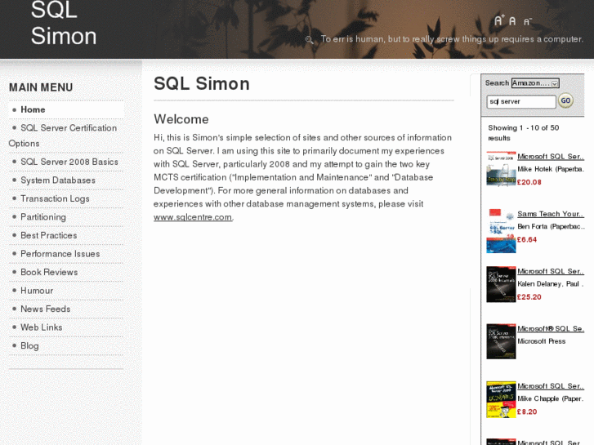Open the Amazon search category dropdown
Viewport: 594px width, 445px height.
(535, 83)
